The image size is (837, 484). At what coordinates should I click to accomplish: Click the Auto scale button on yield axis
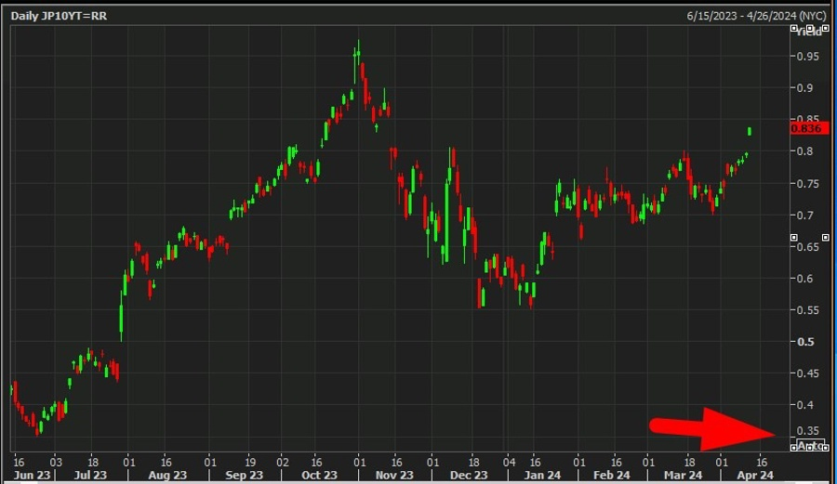tap(810, 445)
